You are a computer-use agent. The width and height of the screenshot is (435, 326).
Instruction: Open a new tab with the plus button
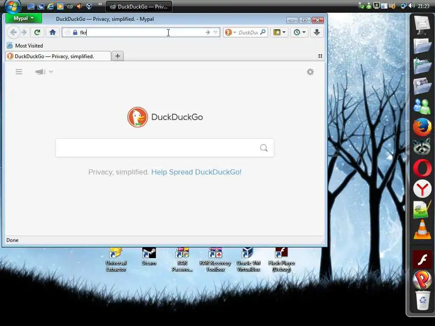(x=118, y=56)
